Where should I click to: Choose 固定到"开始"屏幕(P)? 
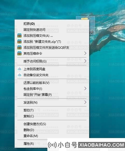click(52, 95)
